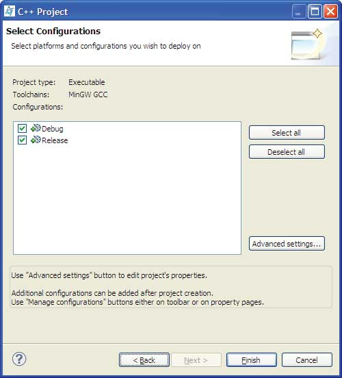Open the help question mark icon
This screenshot has height=378, width=342.
coord(19,359)
